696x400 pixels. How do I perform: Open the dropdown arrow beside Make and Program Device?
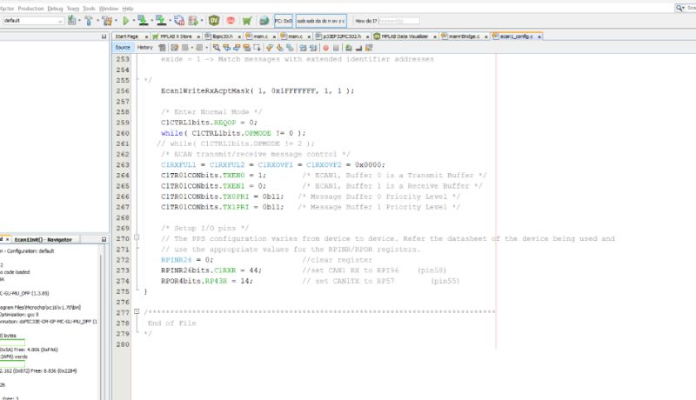151,21
